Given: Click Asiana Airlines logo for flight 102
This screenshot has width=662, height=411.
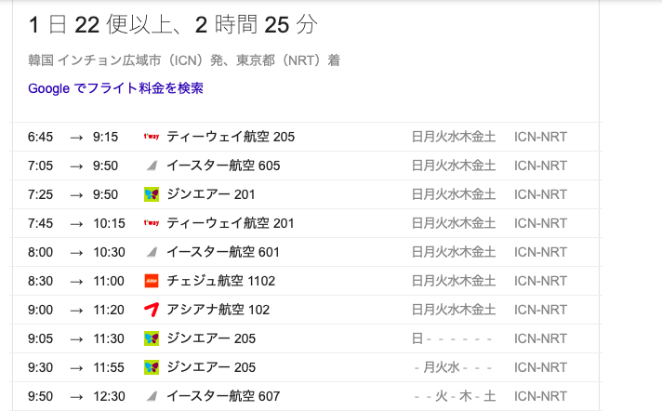Looking at the screenshot, I should 152,310.
